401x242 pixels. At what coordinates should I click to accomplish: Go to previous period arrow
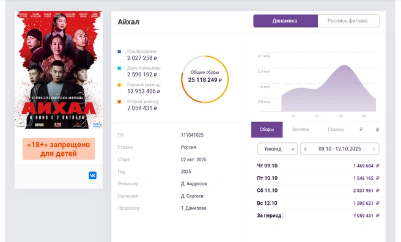click(x=306, y=149)
